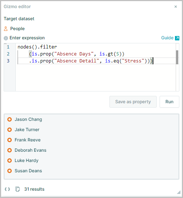Click line number 3 in gutter

pyautogui.click(x=8, y=61)
